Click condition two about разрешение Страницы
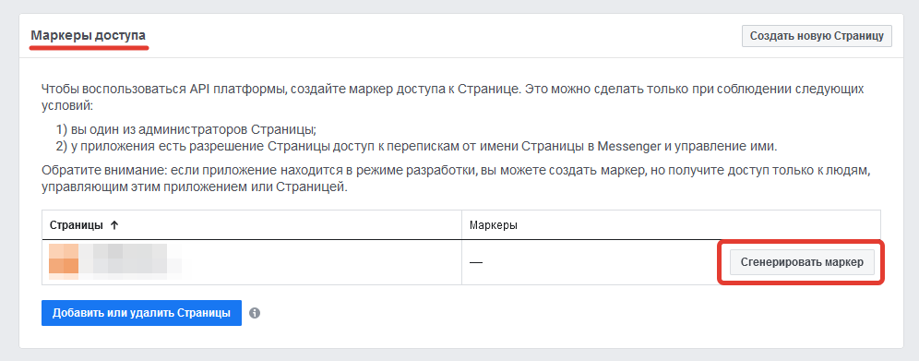This screenshot has height=361, width=919. point(417,147)
